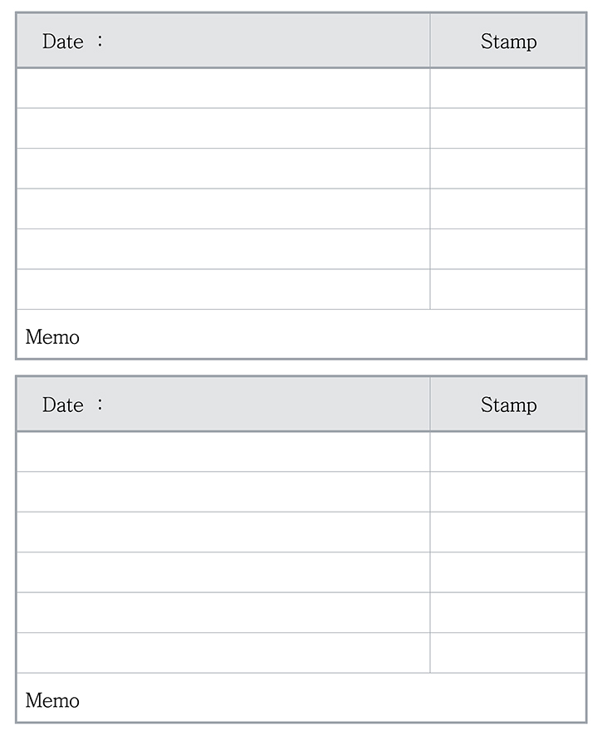
Task: Select the last blank row in the bottom table
Action: click(223, 653)
